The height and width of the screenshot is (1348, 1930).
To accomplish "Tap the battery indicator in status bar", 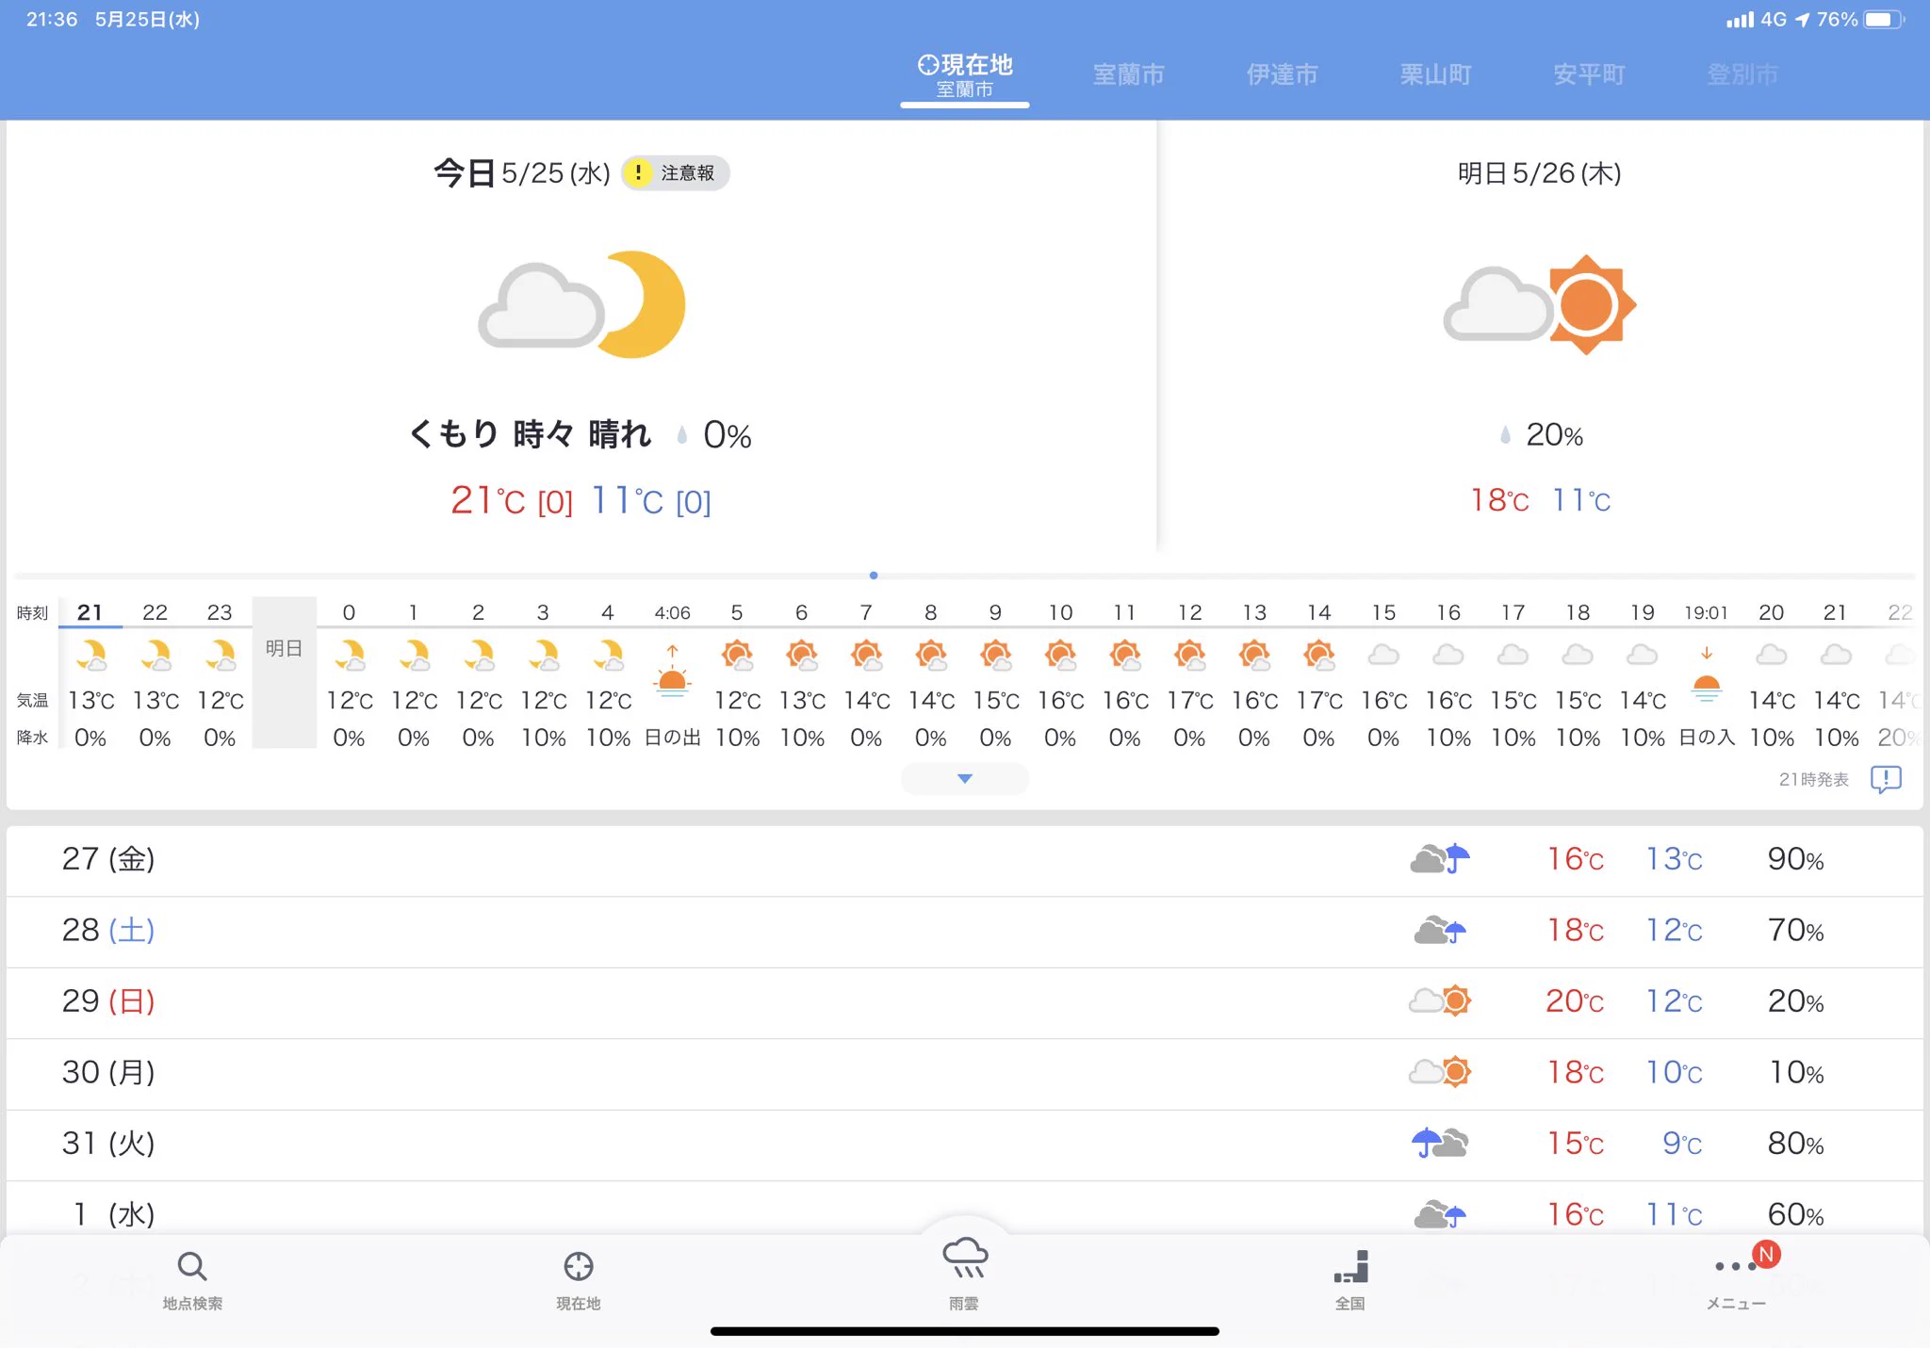I will click(1885, 19).
